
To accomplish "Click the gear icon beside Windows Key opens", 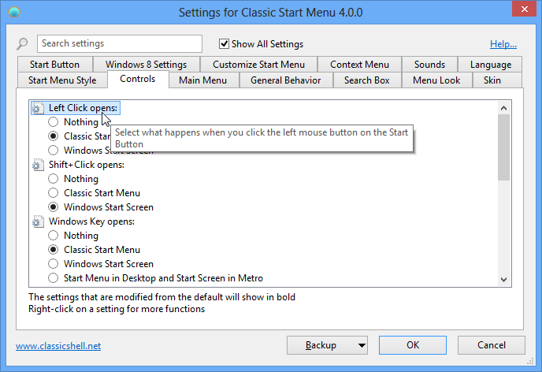I will coord(38,221).
